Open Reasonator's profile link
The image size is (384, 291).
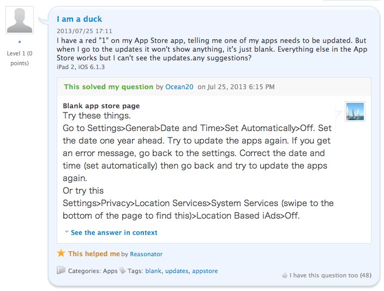146,254
